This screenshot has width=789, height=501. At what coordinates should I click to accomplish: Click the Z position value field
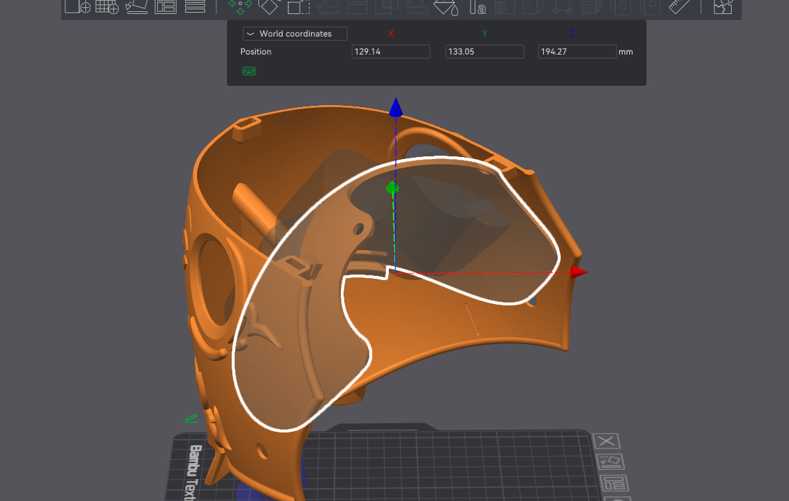(577, 52)
